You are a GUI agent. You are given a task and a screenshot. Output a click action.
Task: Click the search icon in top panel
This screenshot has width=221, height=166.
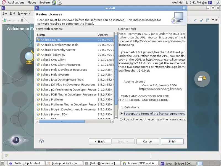pos(218,2)
